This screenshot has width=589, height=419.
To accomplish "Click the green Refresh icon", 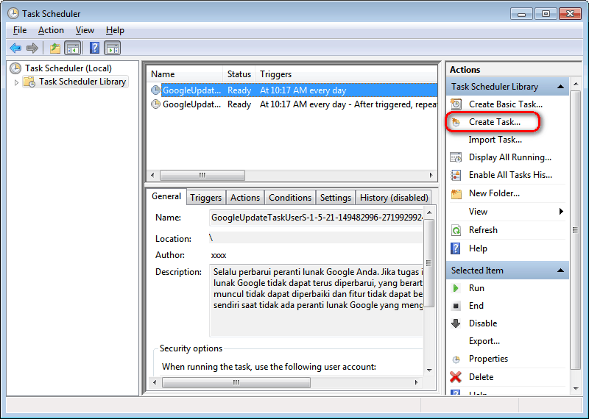I will (x=456, y=230).
